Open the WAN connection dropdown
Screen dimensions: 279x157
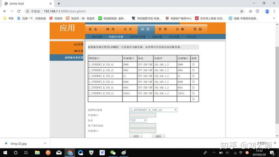coord(153,110)
